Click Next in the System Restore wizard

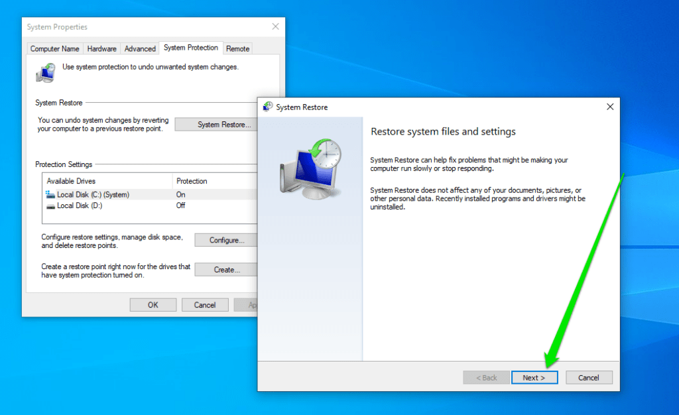point(534,377)
